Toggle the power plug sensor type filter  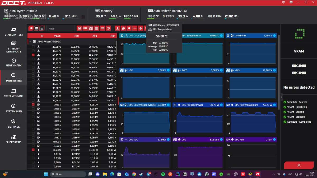click(129, 28)
